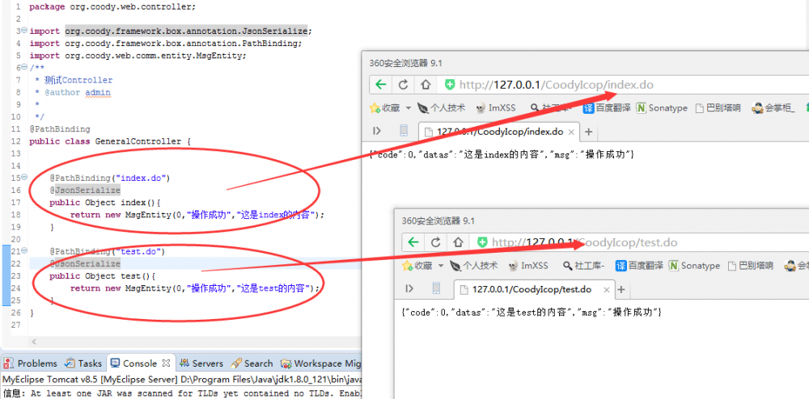The height and width of the screenshot is (399, 809).
Task: Collapse the index() method at line 15
Action: coord(24,178)
